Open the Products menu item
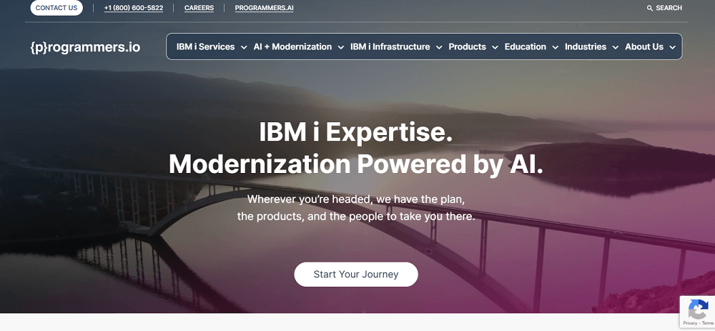Viewport: 715px width, 331px height. click(467, 47)
